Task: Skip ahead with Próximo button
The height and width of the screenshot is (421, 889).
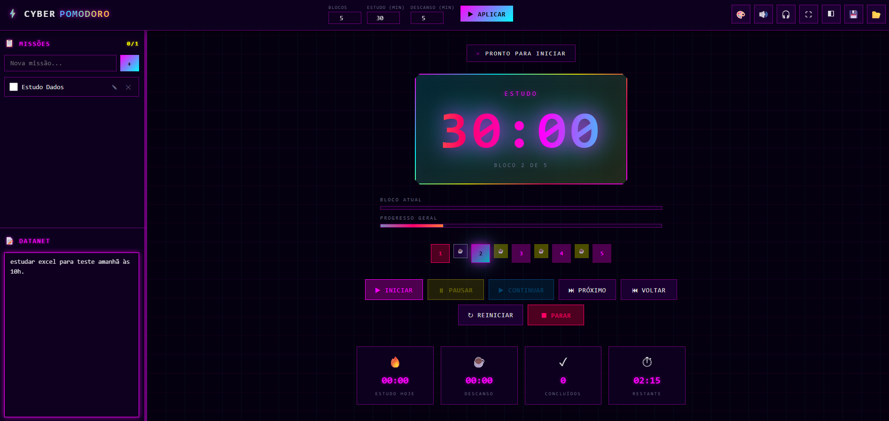Action: (587, 290)
